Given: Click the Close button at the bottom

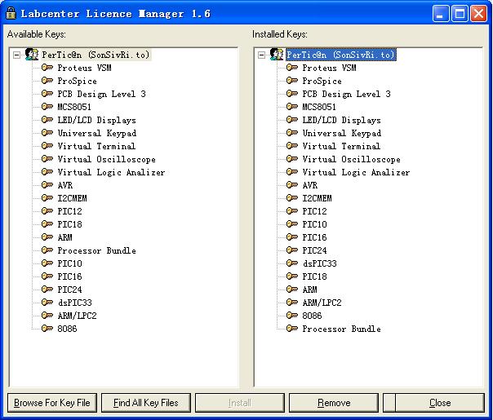Looking at the screenshot, I should click(439, 403).
